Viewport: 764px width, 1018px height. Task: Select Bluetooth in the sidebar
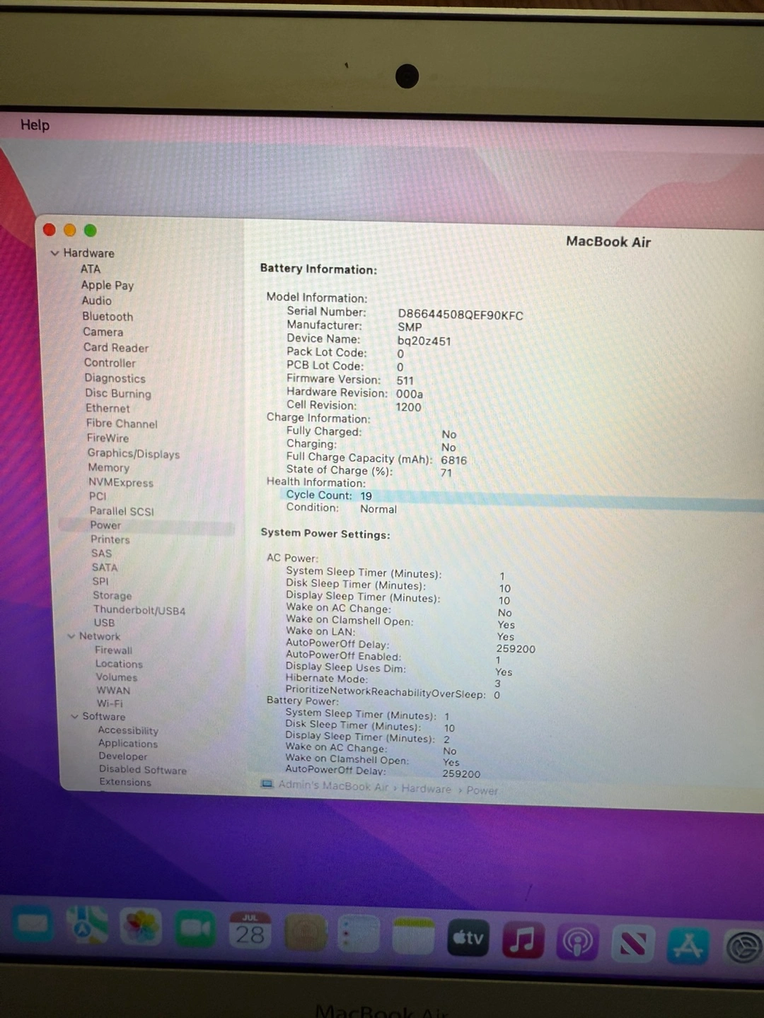tap(108, 317)
